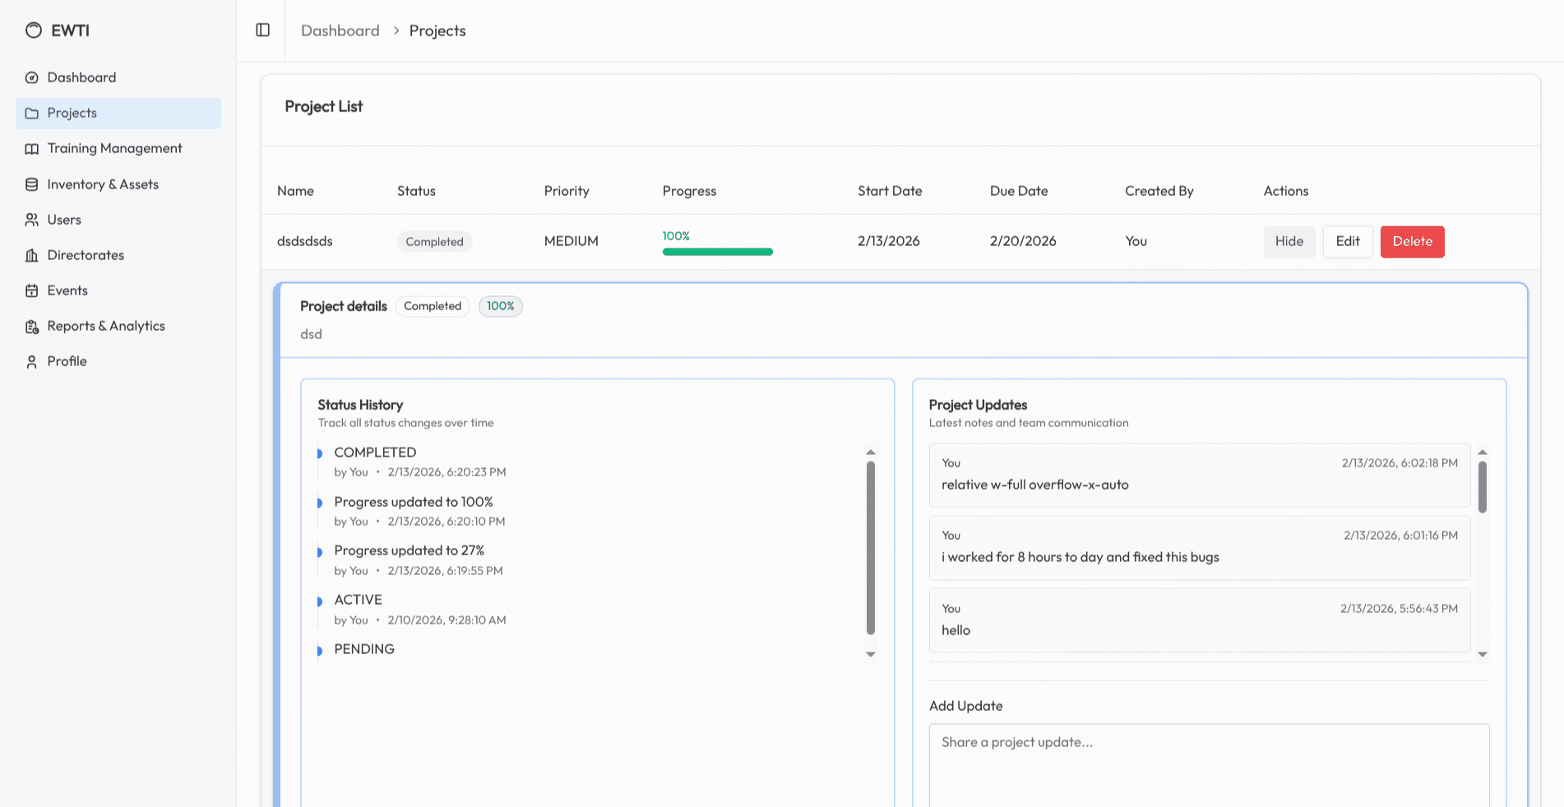This screenshot has height=807, width=1564.
Task: Open Inventory & Assets from the sidebar
Action: click(x=31, y=184)
